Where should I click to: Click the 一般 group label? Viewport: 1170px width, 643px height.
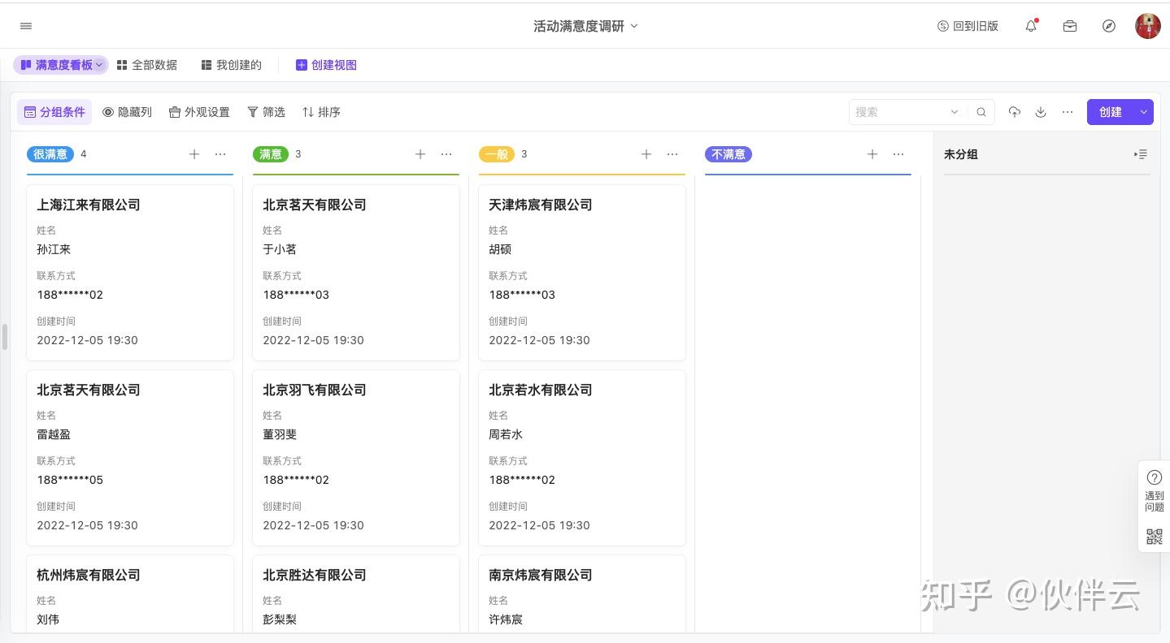[497, 154]
